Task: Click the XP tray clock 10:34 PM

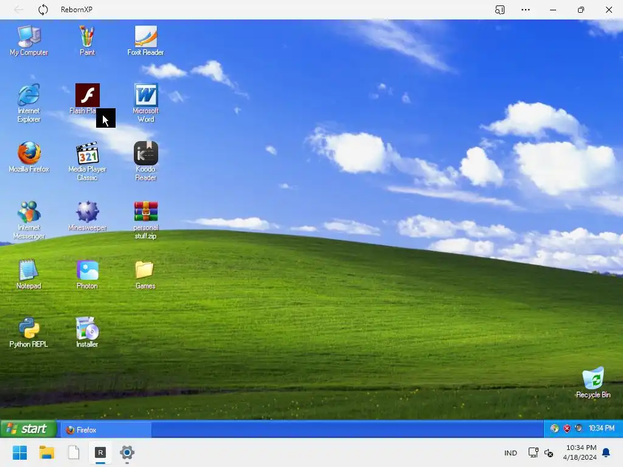Action: pos(601,429)
